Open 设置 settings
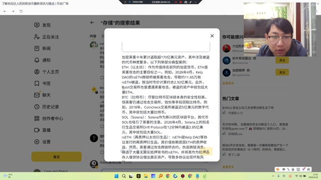Viewport: 321px width, 180px height. (42, 141)
